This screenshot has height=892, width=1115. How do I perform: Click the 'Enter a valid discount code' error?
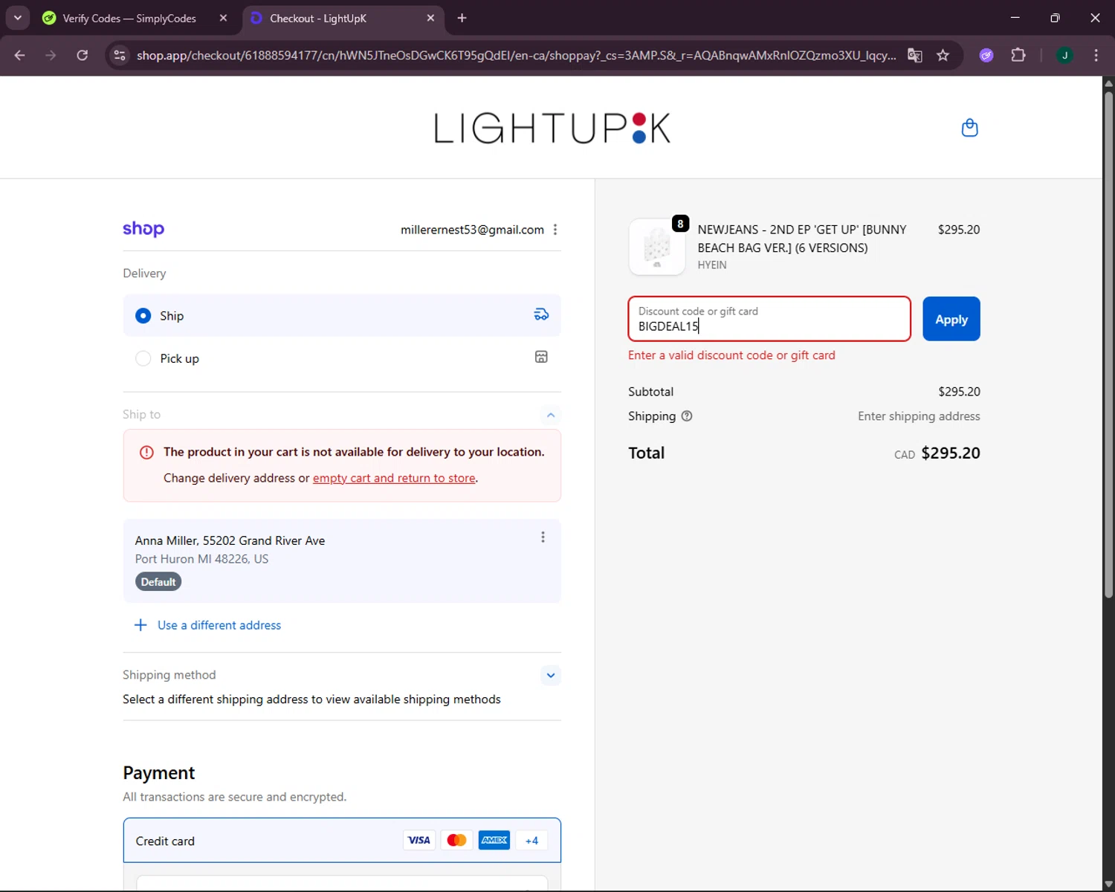pyautogui.click(x=731, y=355)
